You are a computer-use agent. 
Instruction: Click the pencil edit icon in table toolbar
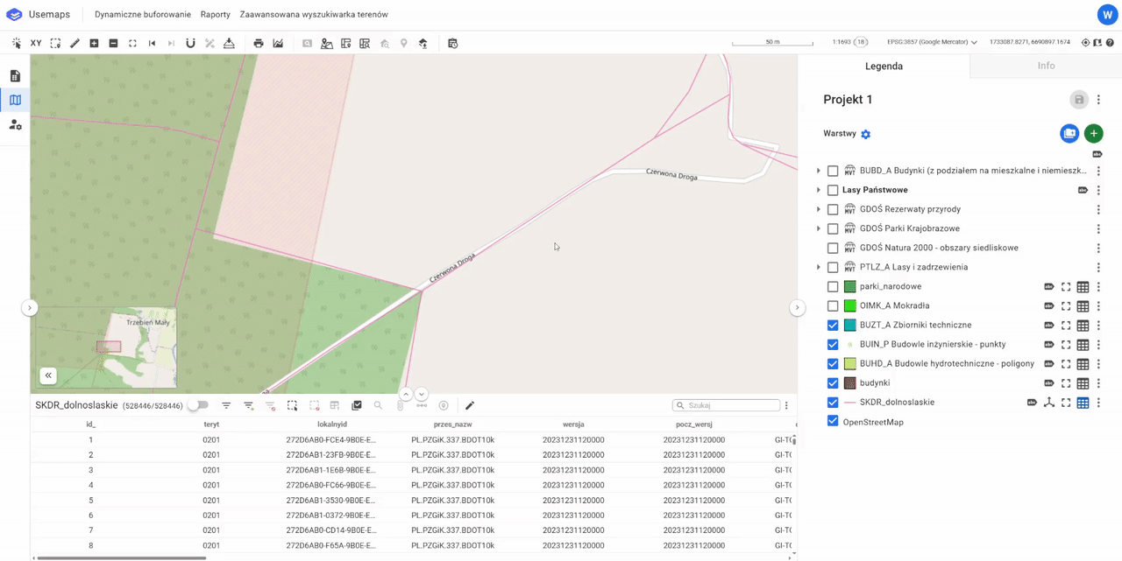(470, 405)
